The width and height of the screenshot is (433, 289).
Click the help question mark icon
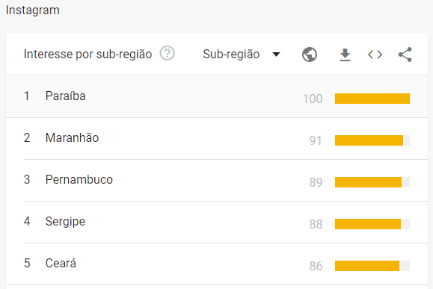tap(167, 53)
